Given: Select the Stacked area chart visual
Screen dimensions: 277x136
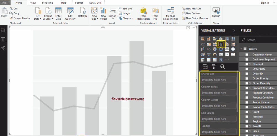Looking at the screenshot, I should [x=215, y=44].
